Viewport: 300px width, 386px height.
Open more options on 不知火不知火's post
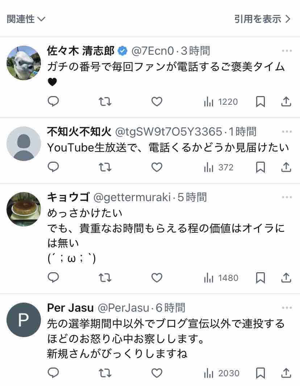[287, 132]
